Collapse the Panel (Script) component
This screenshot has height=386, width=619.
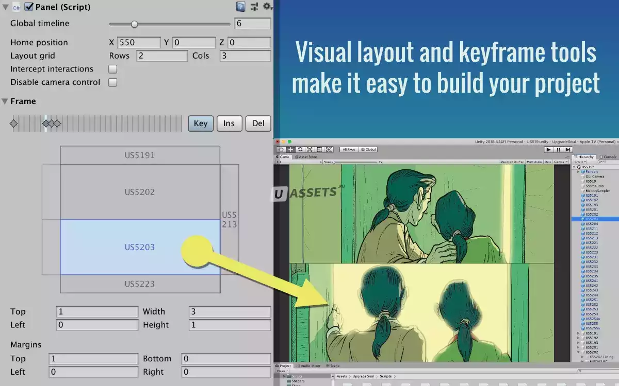5,7
